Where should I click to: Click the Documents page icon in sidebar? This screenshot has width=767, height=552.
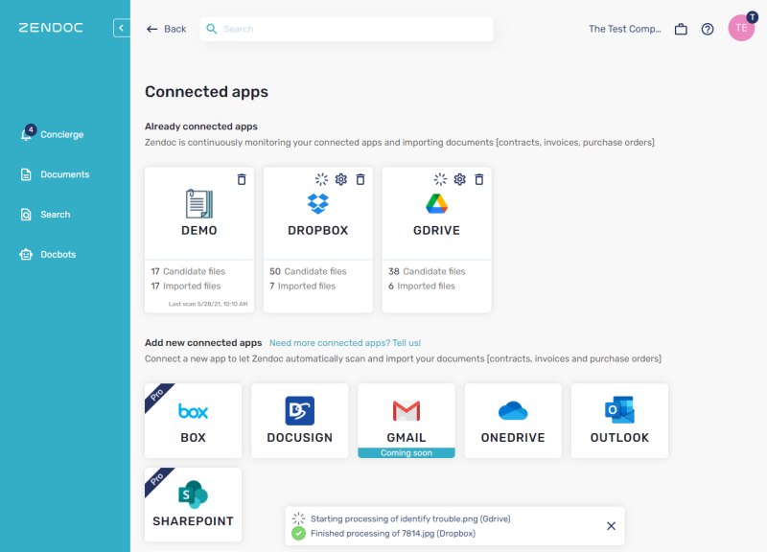click(26, 174)
